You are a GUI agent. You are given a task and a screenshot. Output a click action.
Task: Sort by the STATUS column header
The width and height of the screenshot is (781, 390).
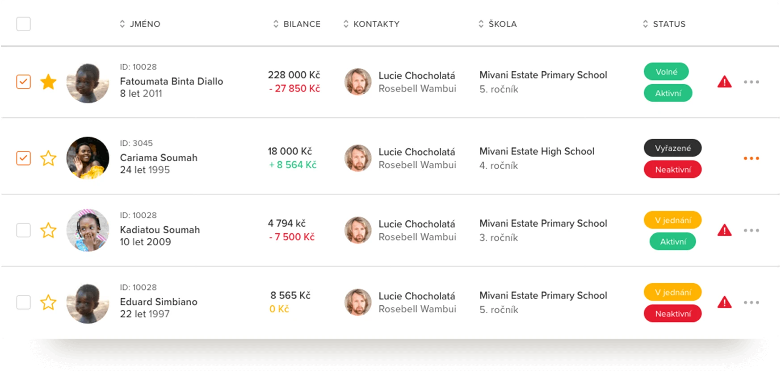664,24
